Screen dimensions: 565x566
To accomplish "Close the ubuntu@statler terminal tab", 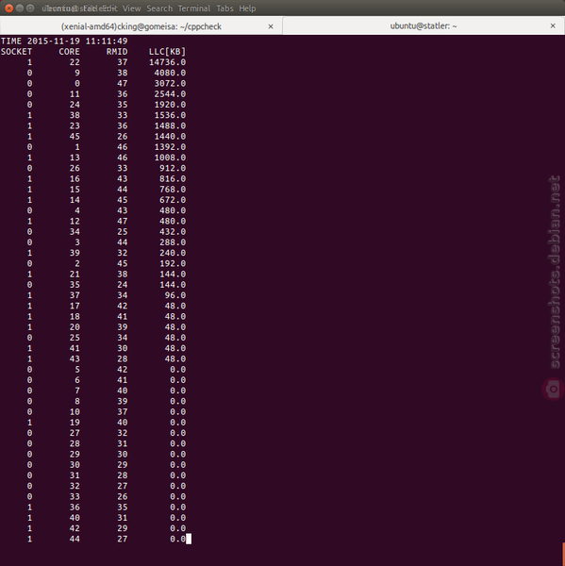I will (x=553, y=26).
